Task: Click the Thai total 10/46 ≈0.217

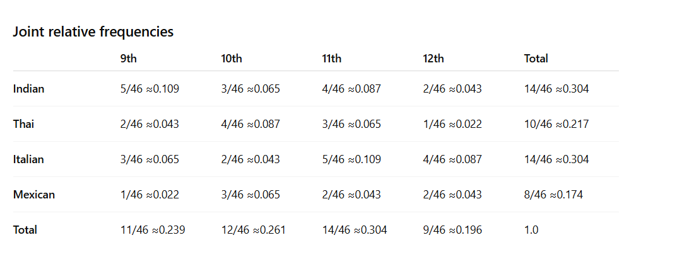Action: coord(557,124)
